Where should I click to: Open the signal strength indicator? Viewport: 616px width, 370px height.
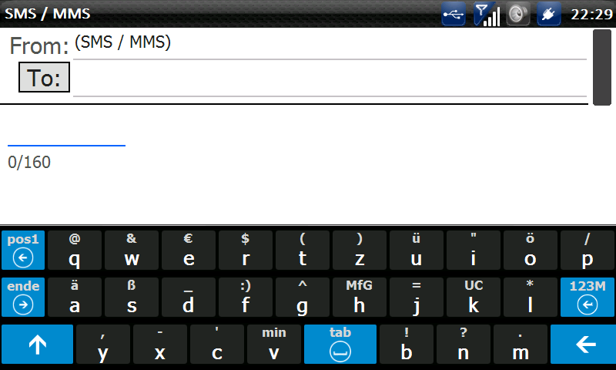pyautogui.click(x=487, y=14)
